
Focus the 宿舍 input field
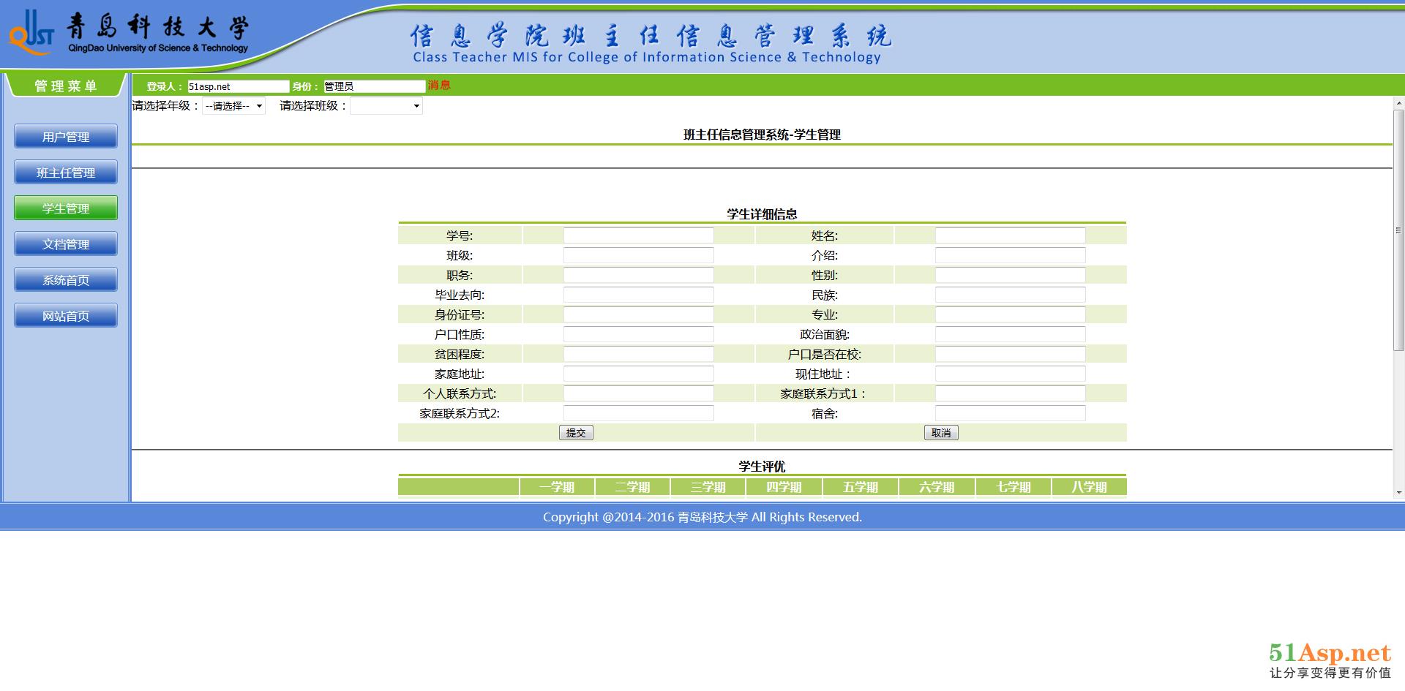pyautogui.click(x=1010, y=413)
